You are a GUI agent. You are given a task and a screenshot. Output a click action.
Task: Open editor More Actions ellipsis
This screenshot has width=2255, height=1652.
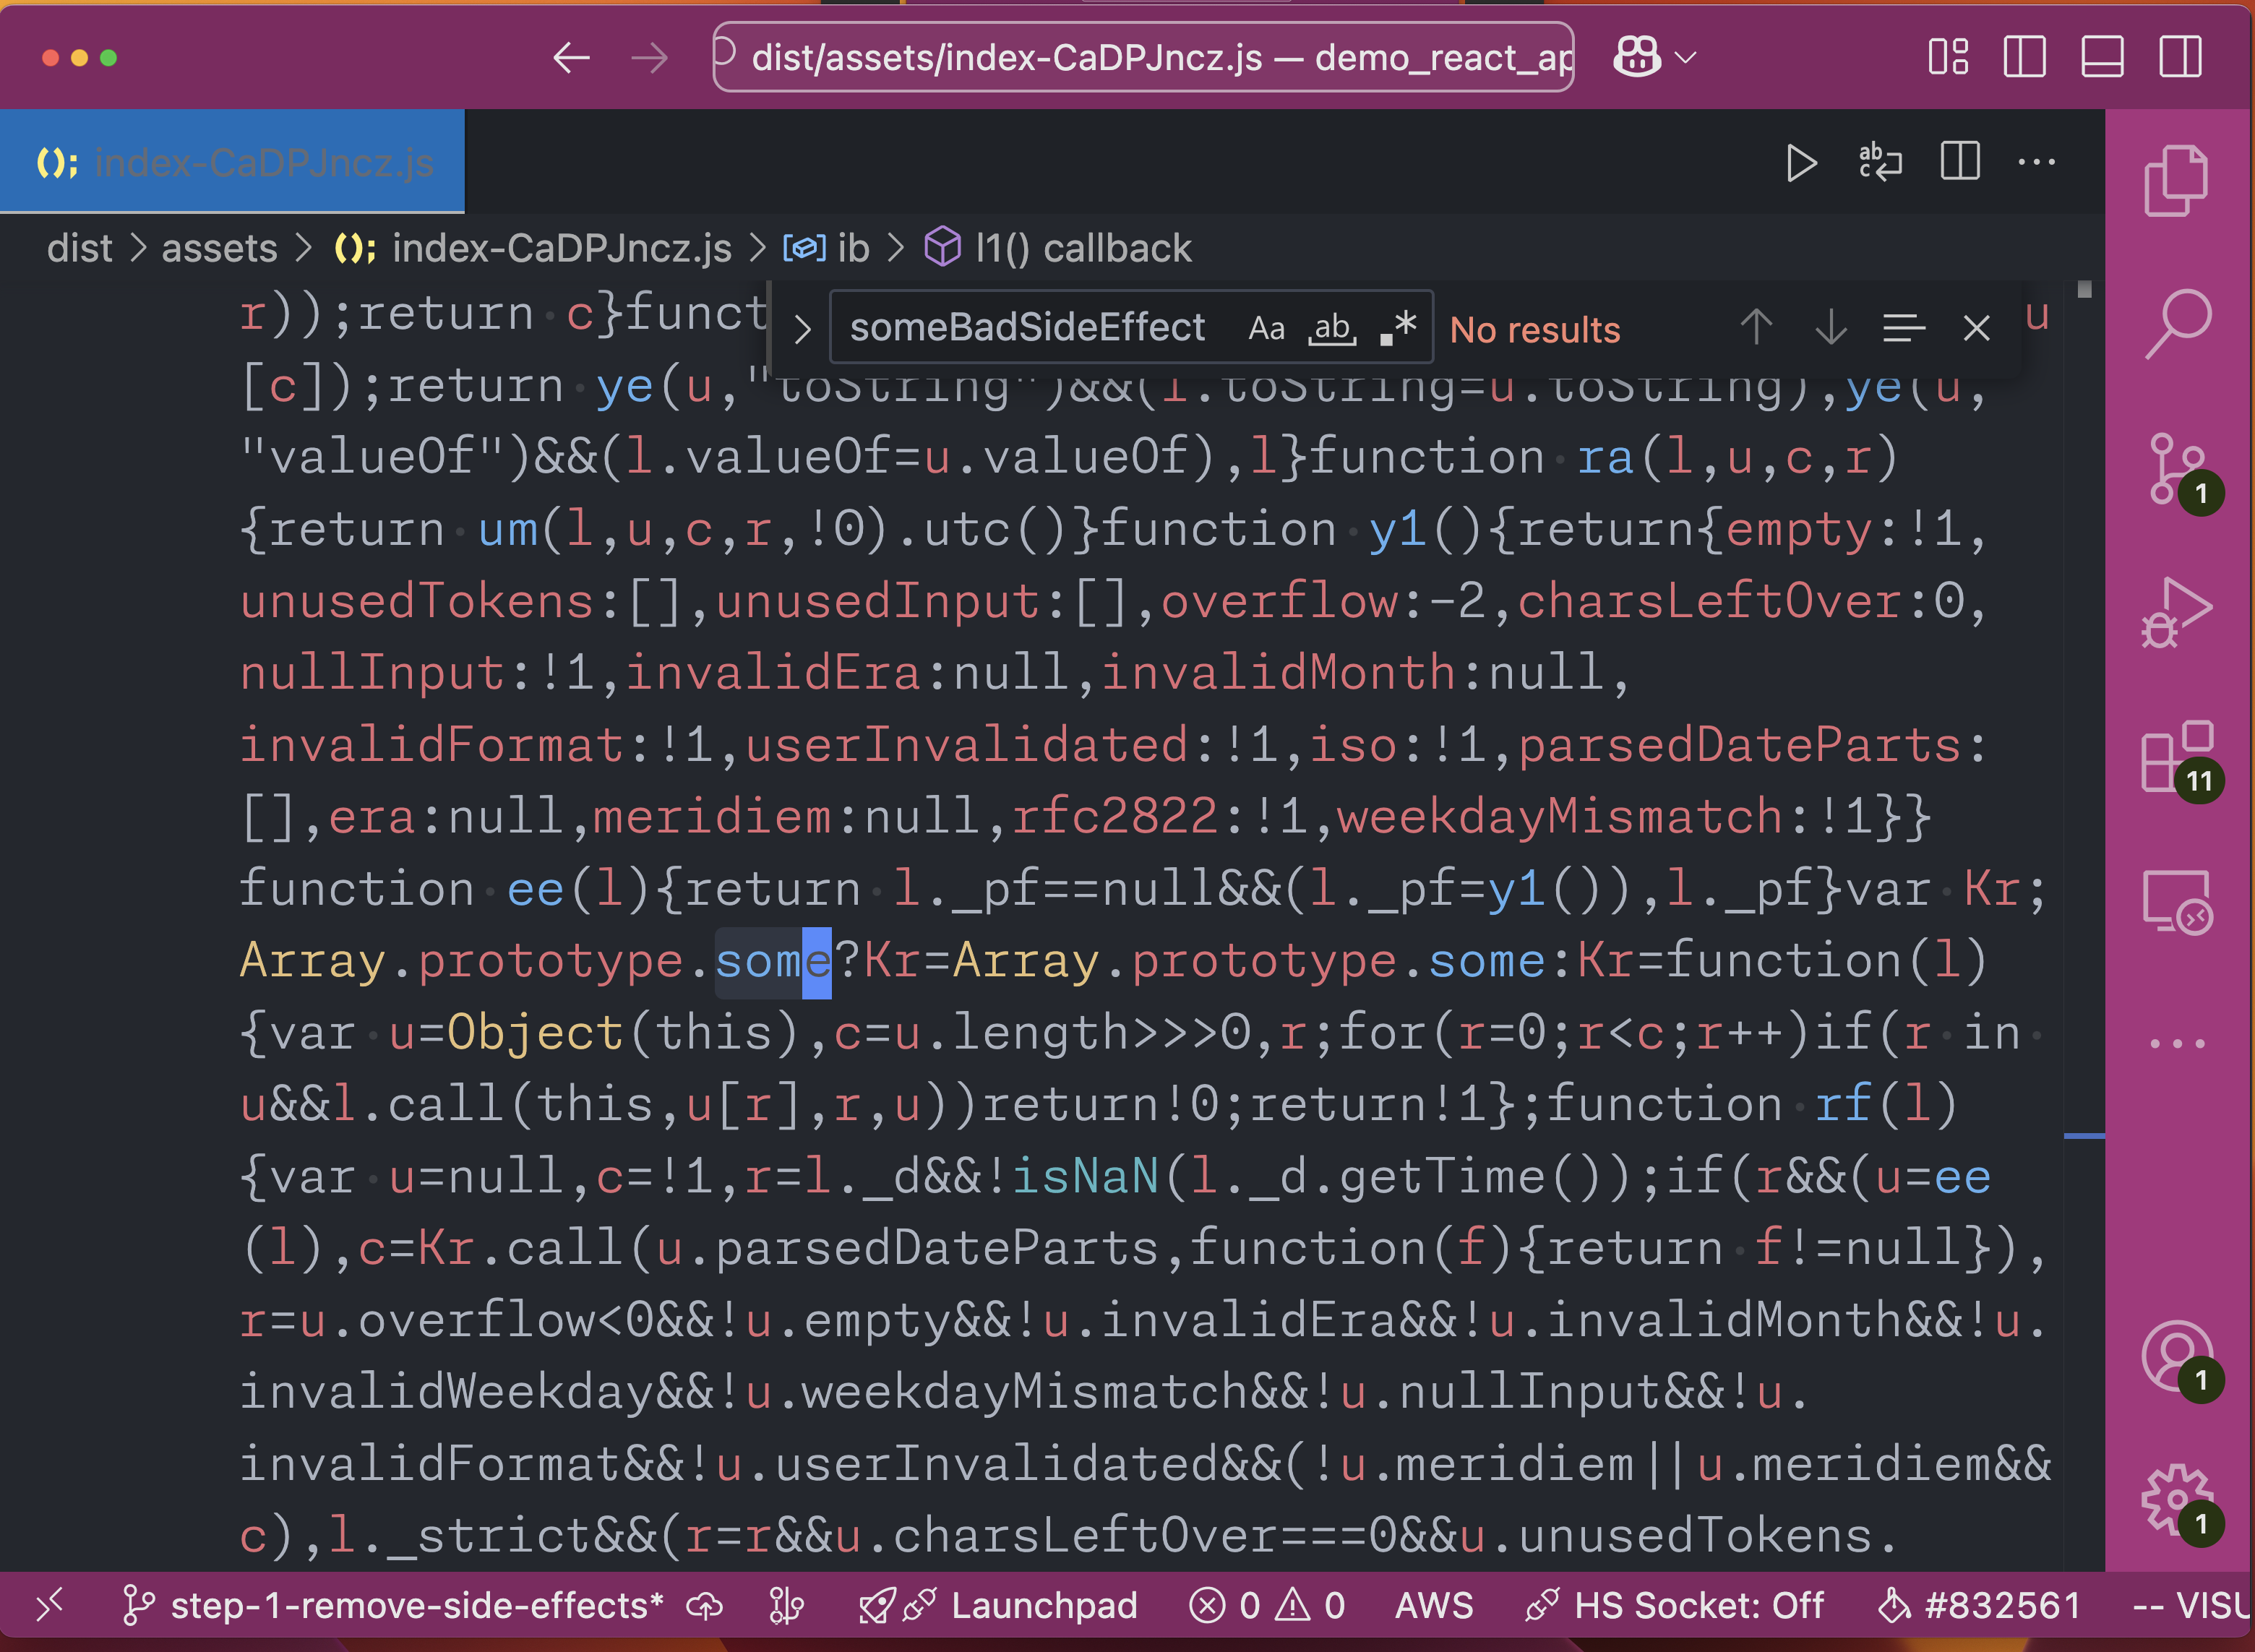[2037, 162]
